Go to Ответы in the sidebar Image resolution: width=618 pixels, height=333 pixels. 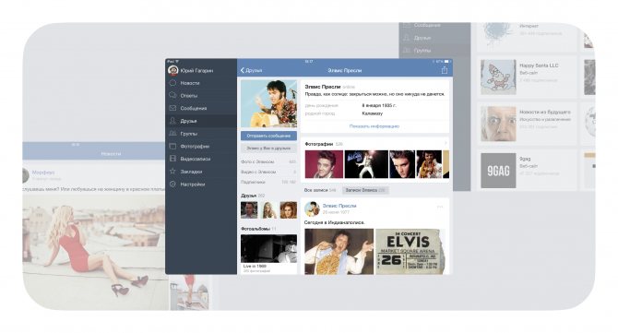tap(201, 96)
